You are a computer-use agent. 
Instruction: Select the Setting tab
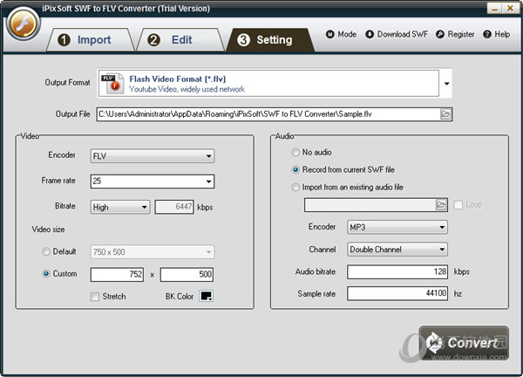pos(270,40)
